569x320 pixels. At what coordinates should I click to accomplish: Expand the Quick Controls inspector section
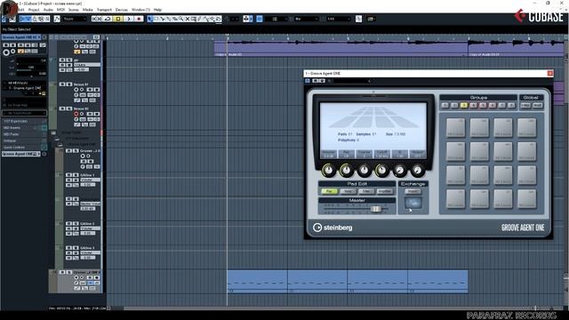coord(24,148)
